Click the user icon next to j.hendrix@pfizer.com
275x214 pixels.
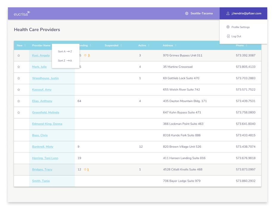(x=228, y=13)
